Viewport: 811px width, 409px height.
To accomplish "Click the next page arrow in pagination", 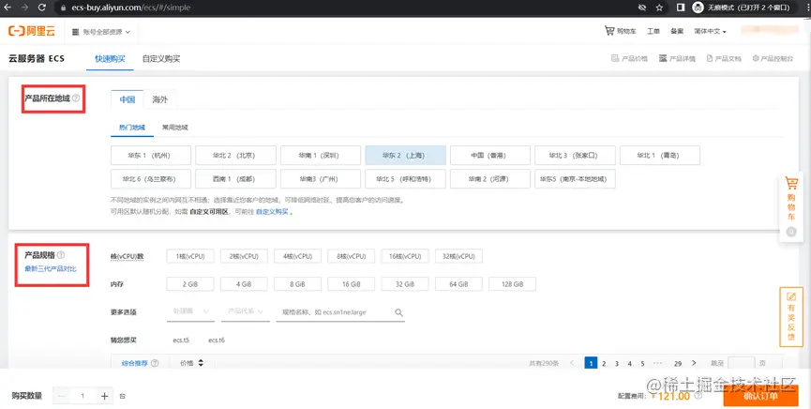I will point(694,363).
